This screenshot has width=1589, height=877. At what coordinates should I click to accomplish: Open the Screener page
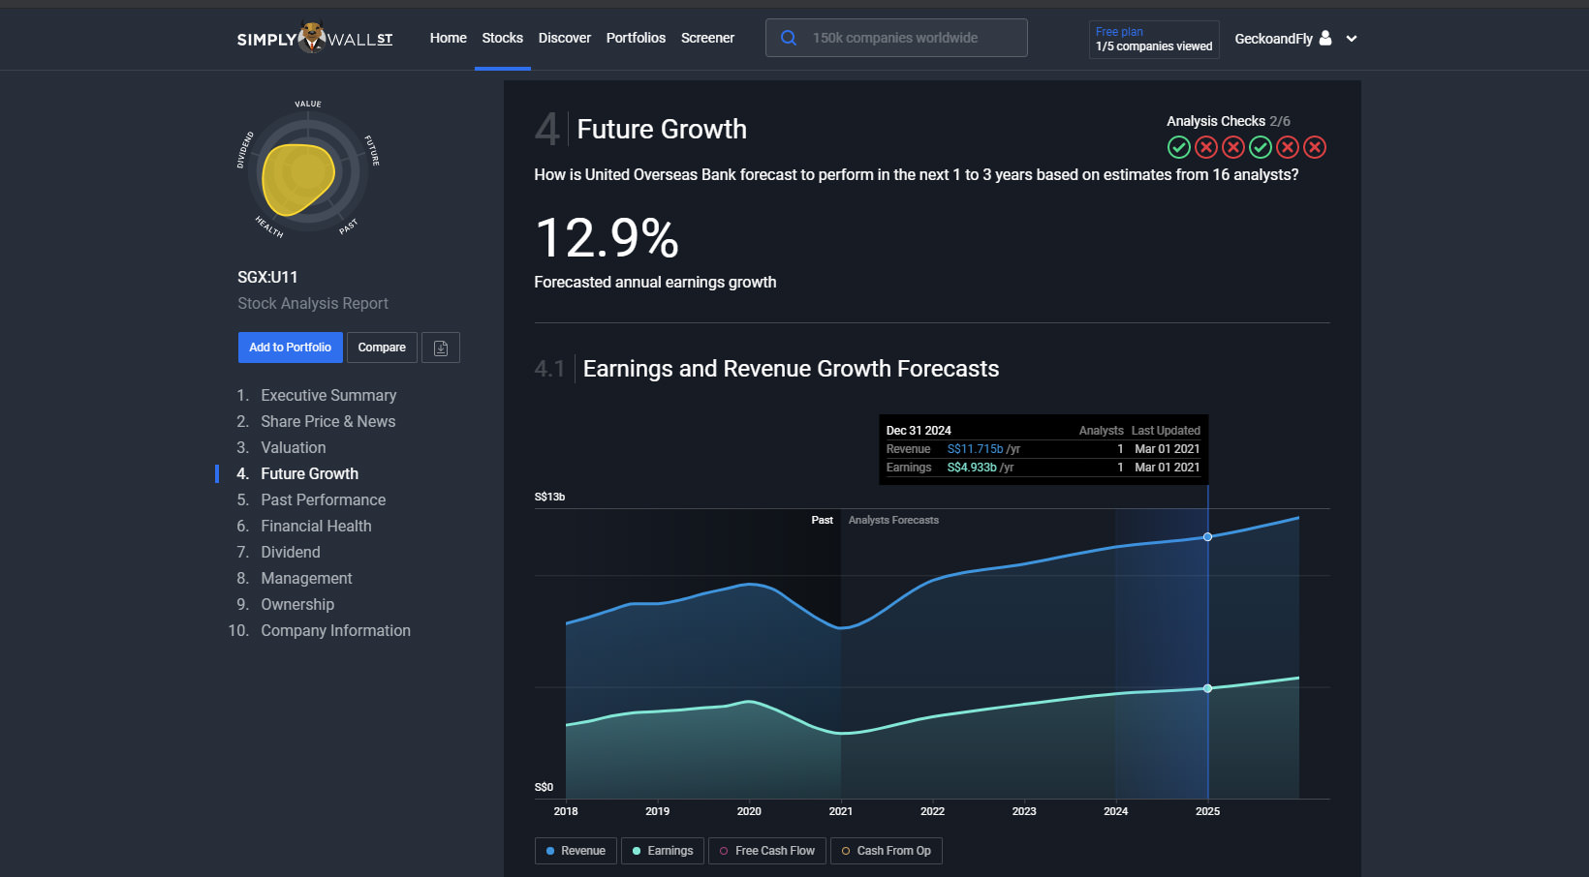tap(708, 38)
